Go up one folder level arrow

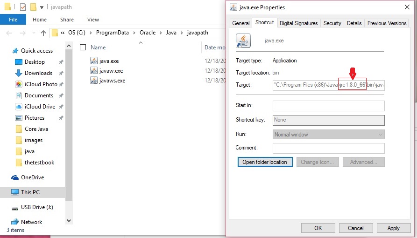[43, 33]
